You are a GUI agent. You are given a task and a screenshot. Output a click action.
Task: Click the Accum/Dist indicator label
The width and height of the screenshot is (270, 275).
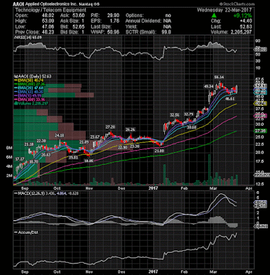pyautogui.click(x=25, y=232)
